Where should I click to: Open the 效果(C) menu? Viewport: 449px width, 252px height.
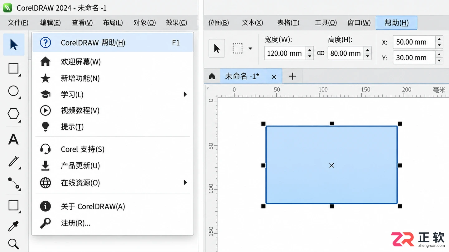tap(176, 23)
